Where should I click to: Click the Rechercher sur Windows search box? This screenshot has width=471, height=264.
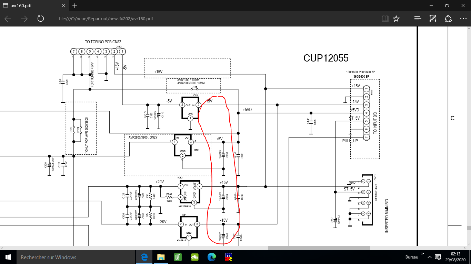pos(76,257)
